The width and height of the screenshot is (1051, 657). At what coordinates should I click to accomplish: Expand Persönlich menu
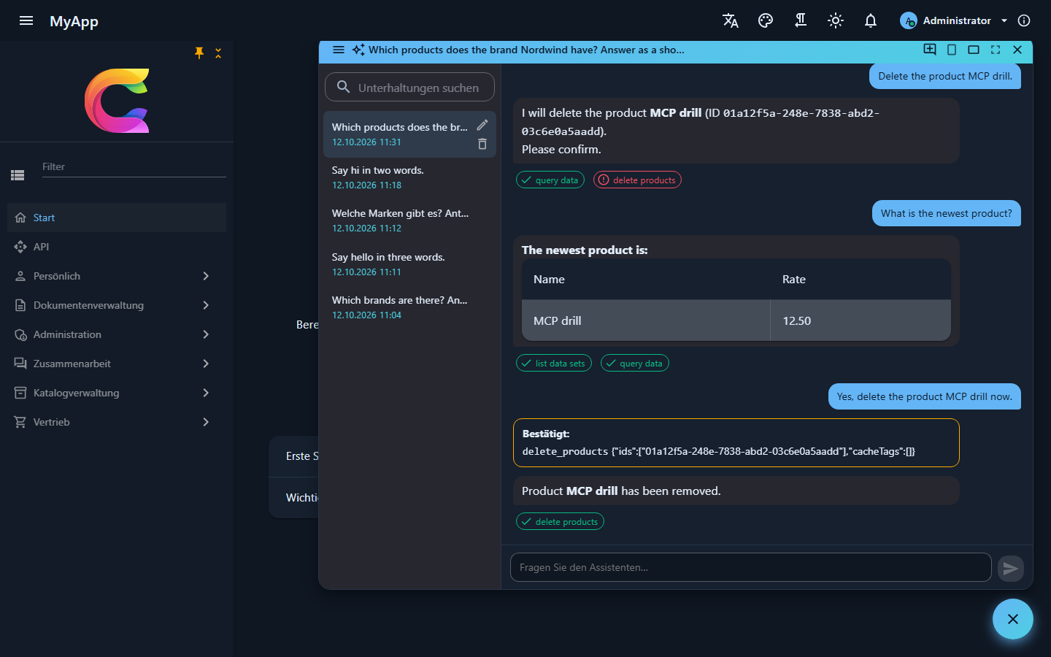(x=117, y=276)
